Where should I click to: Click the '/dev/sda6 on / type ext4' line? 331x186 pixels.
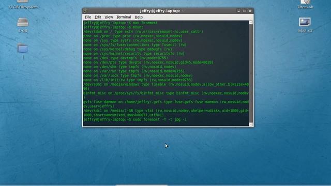[143, 32]
